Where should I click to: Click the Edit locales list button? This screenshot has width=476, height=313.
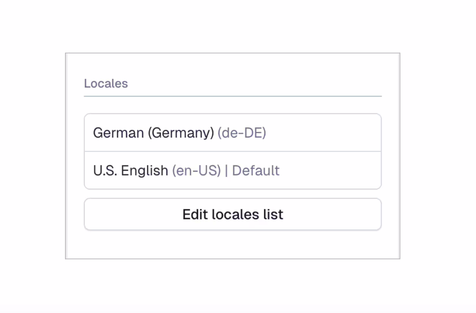coord(233,214)
